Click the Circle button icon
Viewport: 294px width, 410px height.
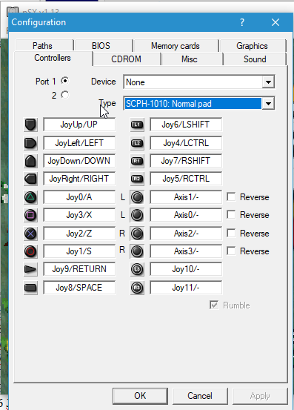[x=30, y=251]
